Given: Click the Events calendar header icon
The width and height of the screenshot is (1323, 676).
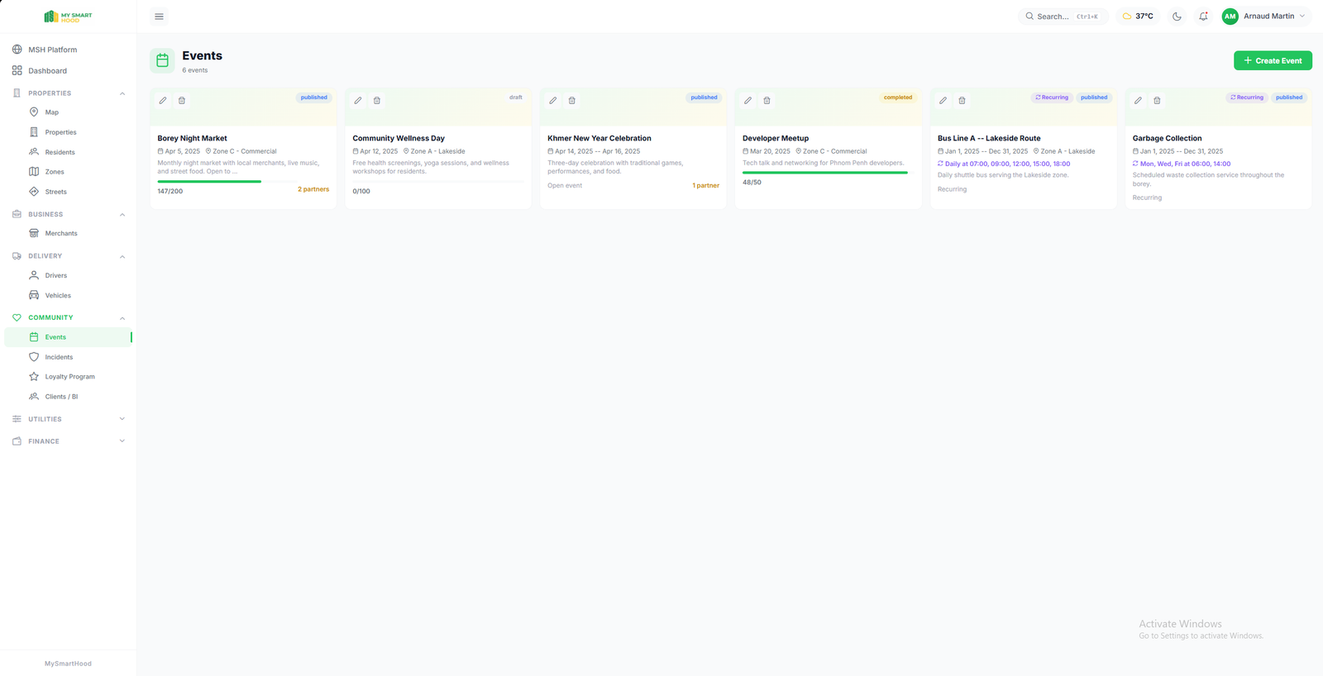Looking at the screenshot, I should (162, 60).
